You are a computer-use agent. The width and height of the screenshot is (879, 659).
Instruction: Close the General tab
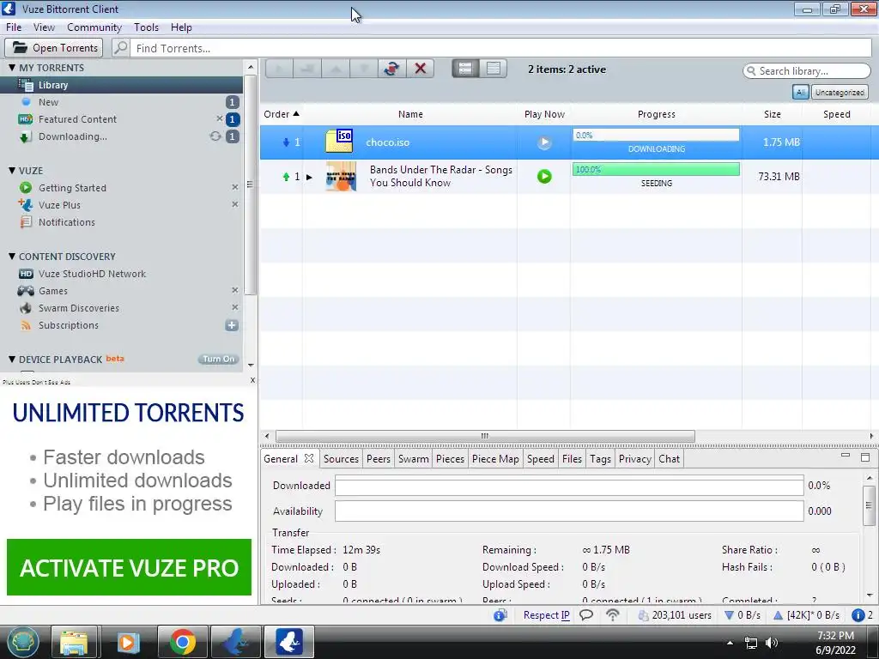pyautogui.click(x=309, y=458)
